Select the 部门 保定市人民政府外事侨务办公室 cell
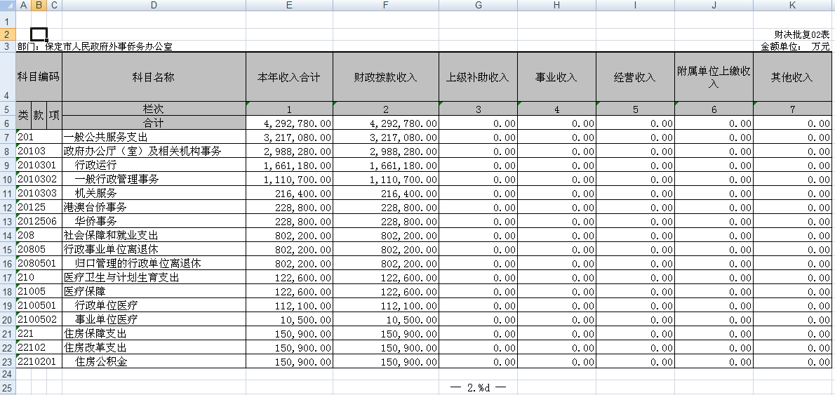The width and height of the screenshot is (835, 395). pyautogui.click(x=95, y=47)
